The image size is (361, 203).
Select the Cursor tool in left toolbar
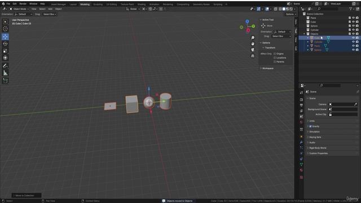click(x=5, y=29)
